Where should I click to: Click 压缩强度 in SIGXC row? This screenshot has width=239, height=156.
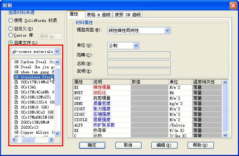[102, 114]
